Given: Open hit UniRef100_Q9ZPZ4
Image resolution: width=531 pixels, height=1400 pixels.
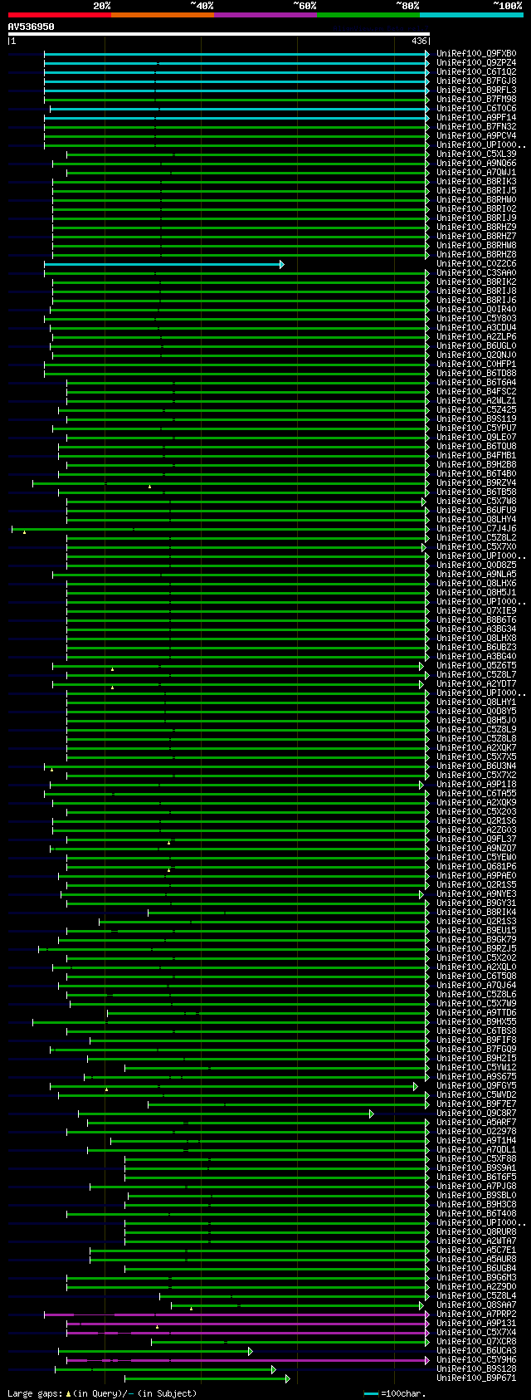Looking at the screenshot, I should tap(476, 63).
